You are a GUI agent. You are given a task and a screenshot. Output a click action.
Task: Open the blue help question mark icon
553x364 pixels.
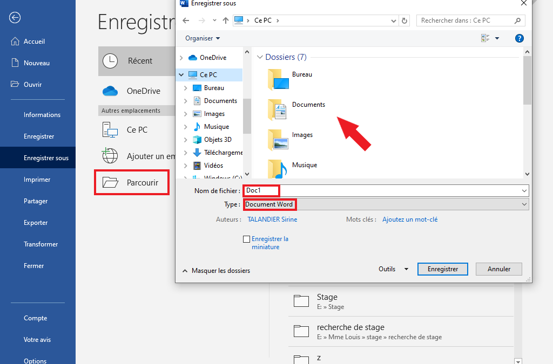pyautogui.click(x=520, y=38)
